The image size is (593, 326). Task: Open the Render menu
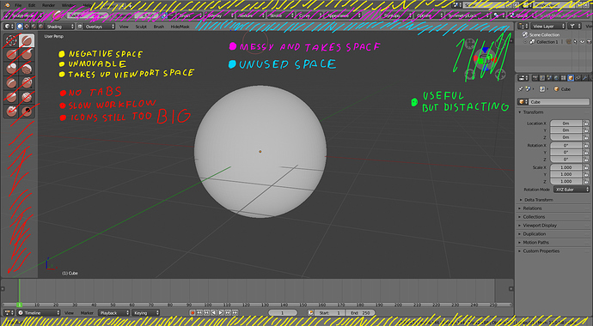tap(48, 5)
